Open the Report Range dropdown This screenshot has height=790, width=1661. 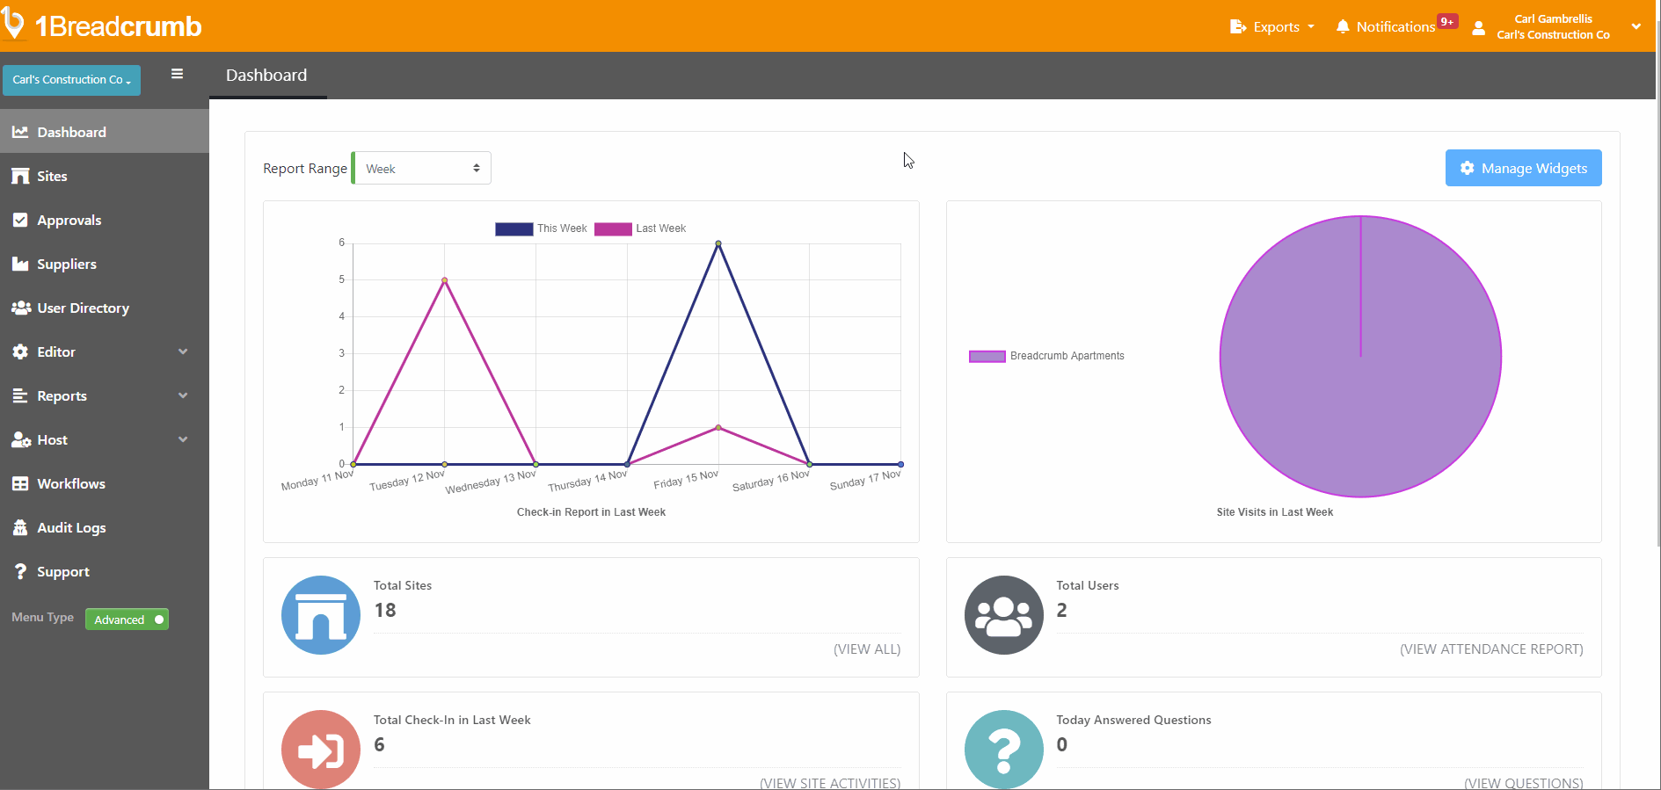pos(422,169)
